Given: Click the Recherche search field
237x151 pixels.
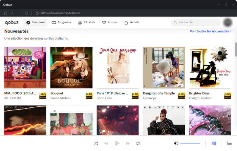Looking at the screenshot, I should click(196, 22).
